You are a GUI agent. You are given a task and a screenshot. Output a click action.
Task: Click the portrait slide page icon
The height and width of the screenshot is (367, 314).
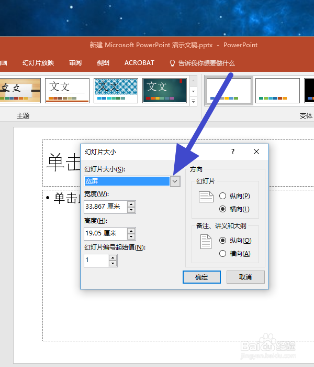(x=206, y=197)
